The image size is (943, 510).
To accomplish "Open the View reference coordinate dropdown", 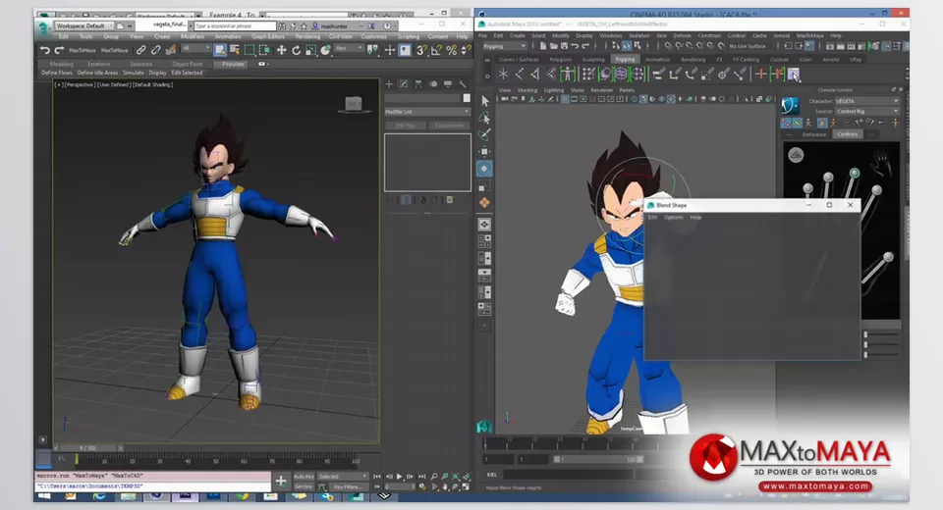I will (x=348, y=49).
